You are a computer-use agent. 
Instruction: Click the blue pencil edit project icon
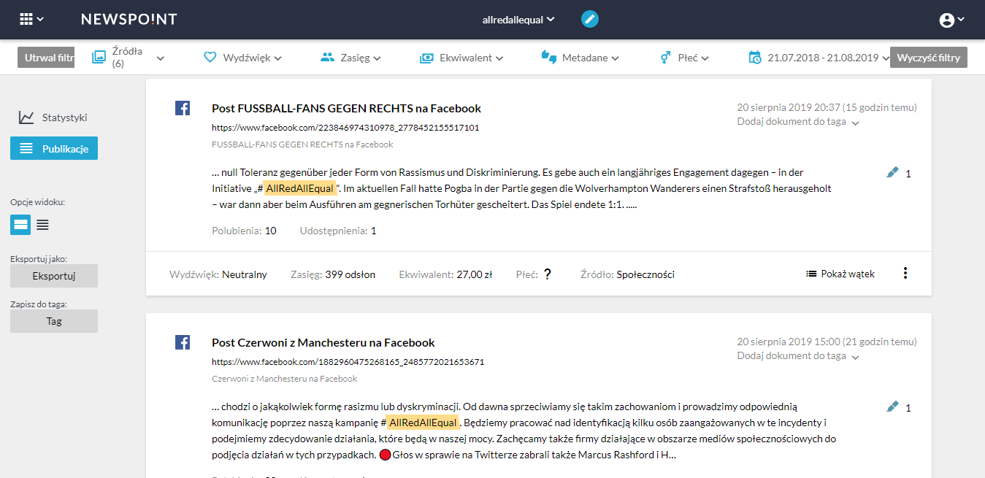[x=590, y=19]
